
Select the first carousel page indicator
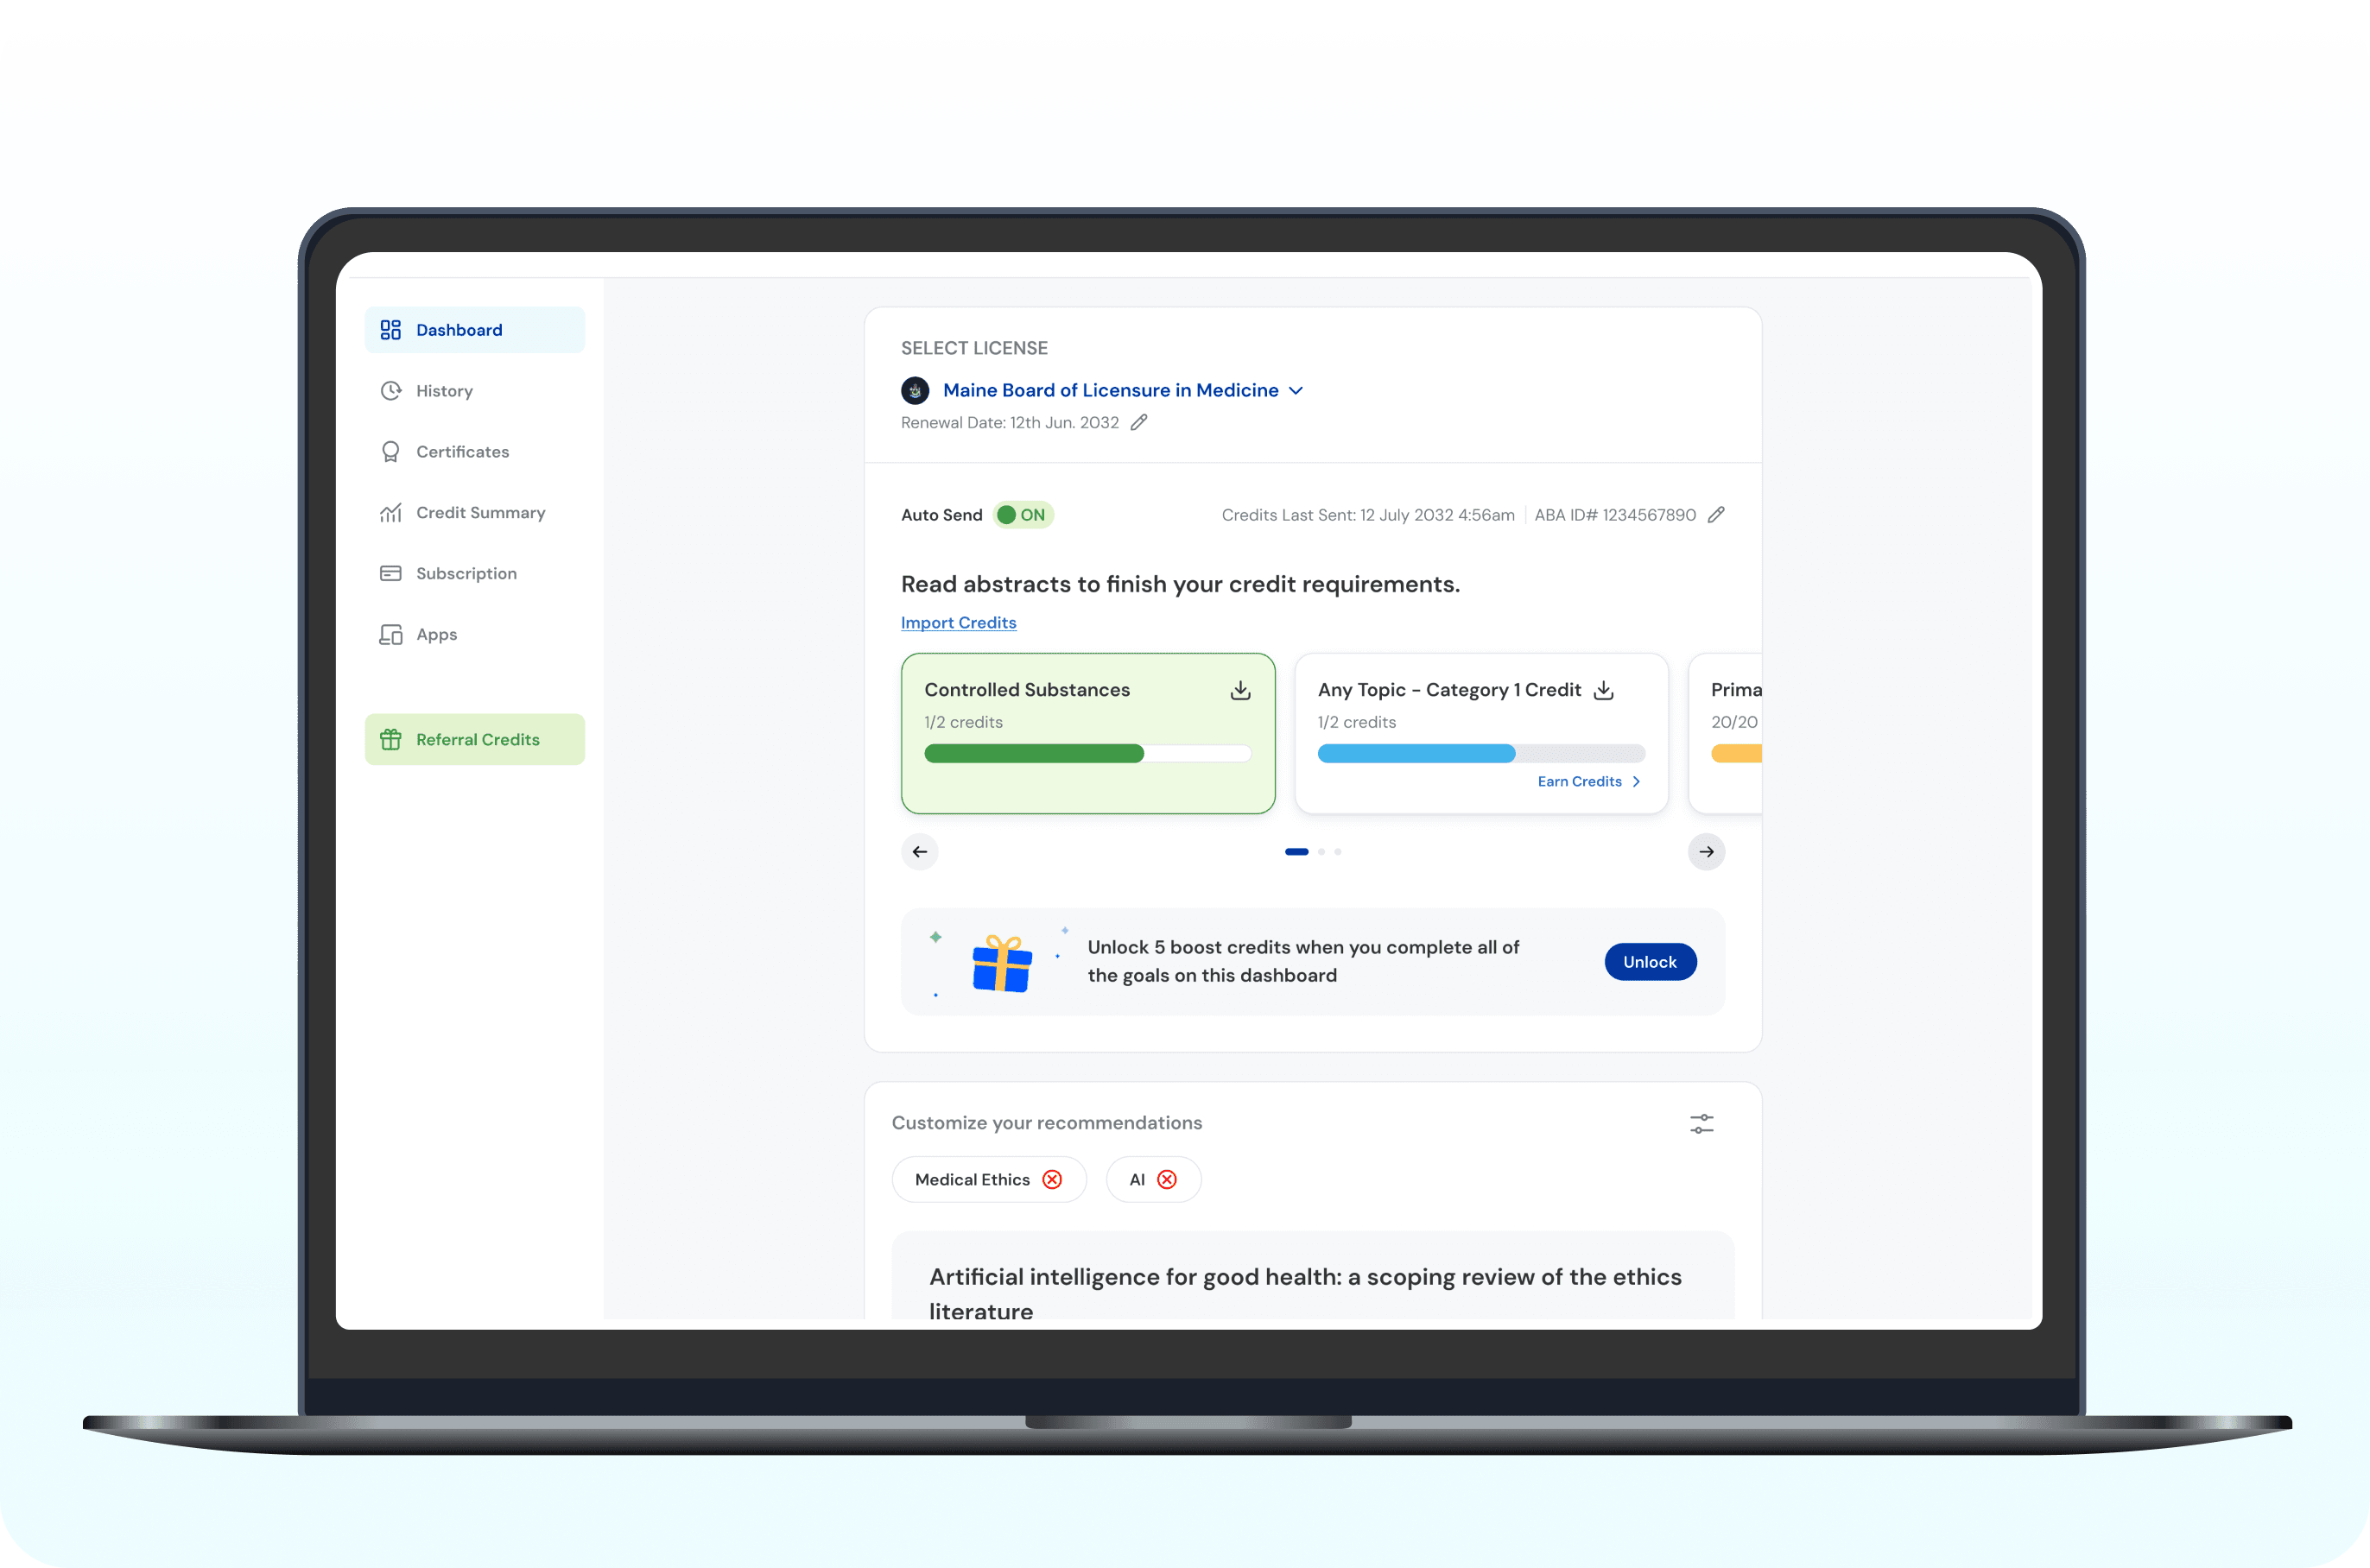point(1297,852)
